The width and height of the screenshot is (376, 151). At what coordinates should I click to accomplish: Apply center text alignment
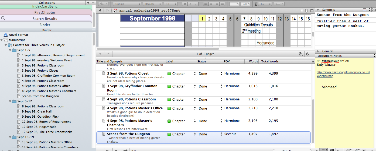211,4
